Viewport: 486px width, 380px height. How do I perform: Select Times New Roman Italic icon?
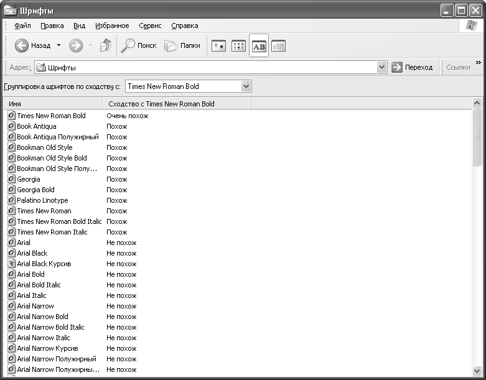pos(11,231)
